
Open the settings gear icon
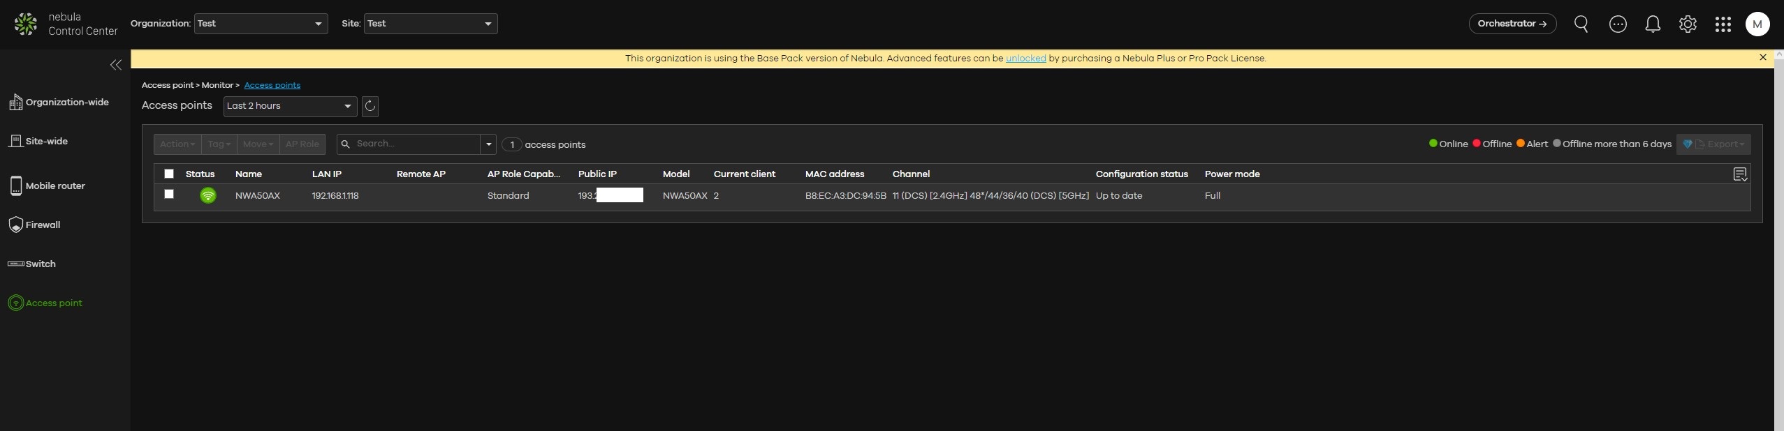point(1688,24)
